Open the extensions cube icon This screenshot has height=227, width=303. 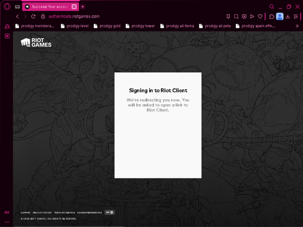point(271,16)
